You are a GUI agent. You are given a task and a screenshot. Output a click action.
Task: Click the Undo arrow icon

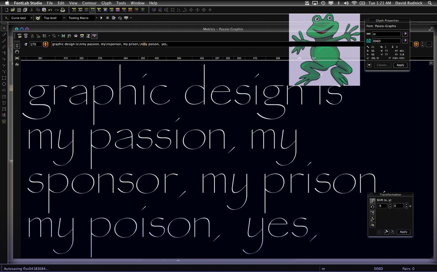click(50, 10)
